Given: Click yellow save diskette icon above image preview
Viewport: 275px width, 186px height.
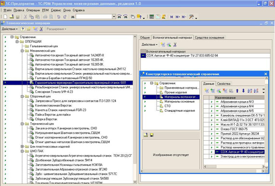Looking at the screenshot, I should (151, 135).
